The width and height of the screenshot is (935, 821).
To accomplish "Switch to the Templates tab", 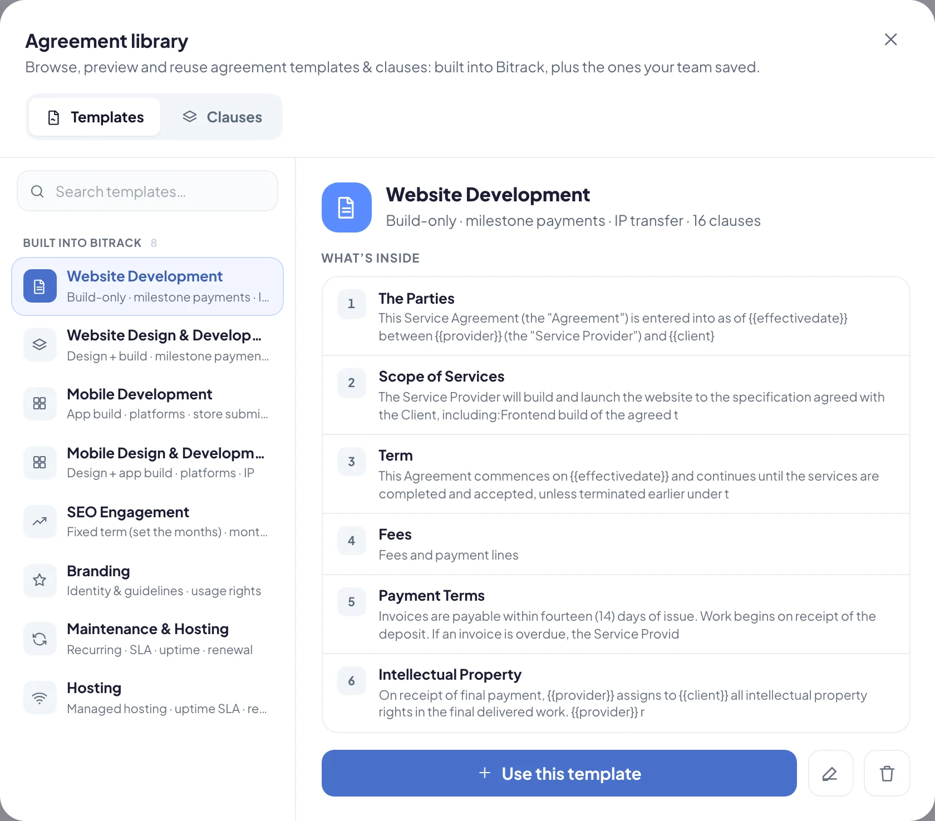I will coord(95,117).
